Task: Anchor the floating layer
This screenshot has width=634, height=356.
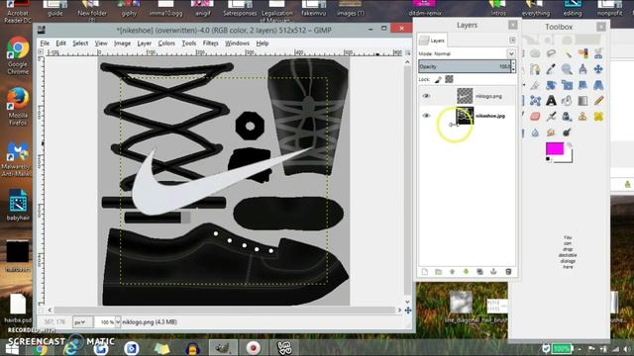Action: coord(493,272)
